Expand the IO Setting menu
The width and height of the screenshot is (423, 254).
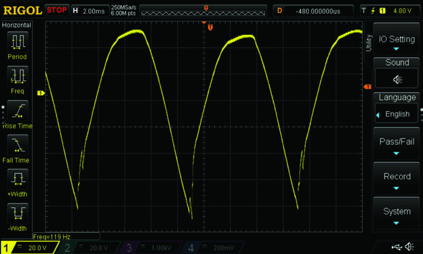click(397, 42)
